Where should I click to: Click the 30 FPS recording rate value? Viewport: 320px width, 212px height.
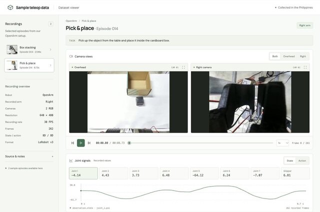point(48,122)
